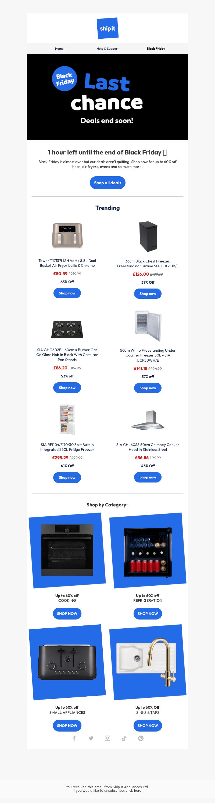Shop now for Tower air fryer
215x803 pixels.
point(67,293)
